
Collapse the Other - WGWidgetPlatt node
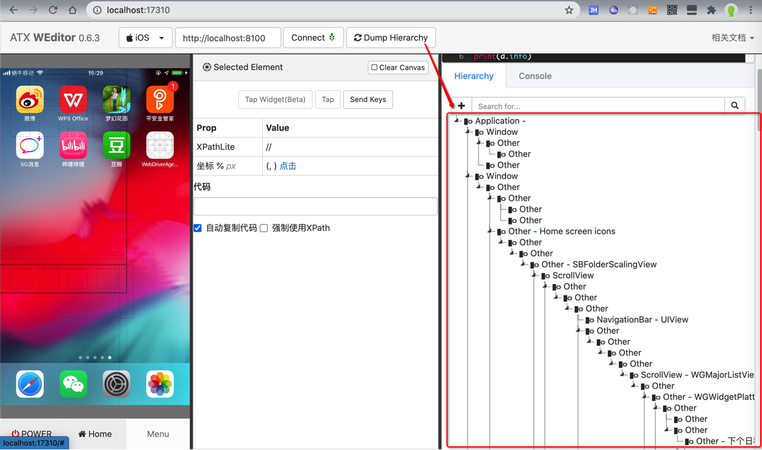tap(645, 397)
